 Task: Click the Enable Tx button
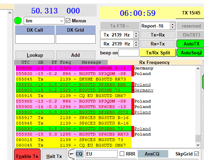pyautogui.click(x=27, y=155)
